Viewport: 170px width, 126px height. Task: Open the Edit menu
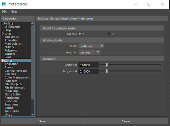[x=4, y=12]
